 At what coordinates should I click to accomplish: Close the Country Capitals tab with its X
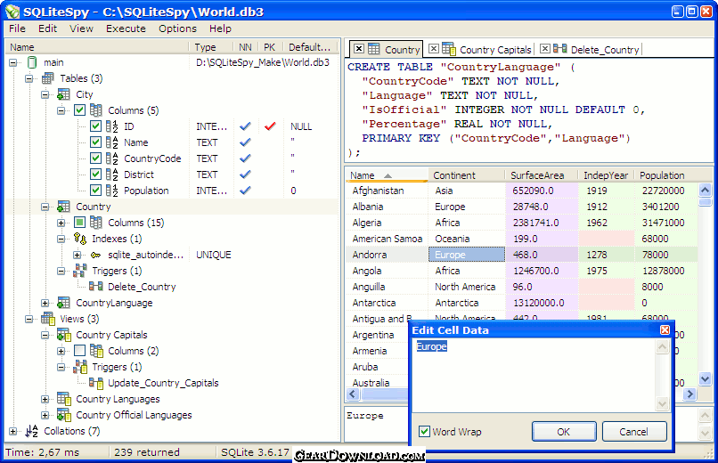[434, 49]
